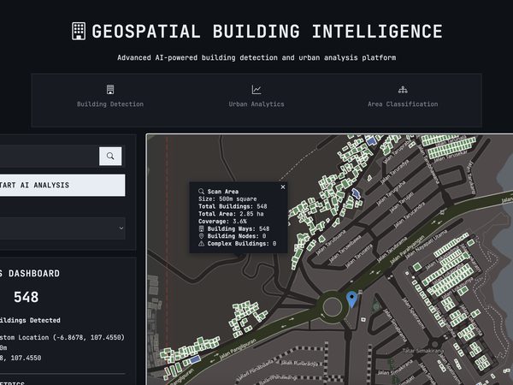This screenshot has width=513, height=385.
Task: Click the Building Nodes pin icon
Action: click(x=201, y=236)
